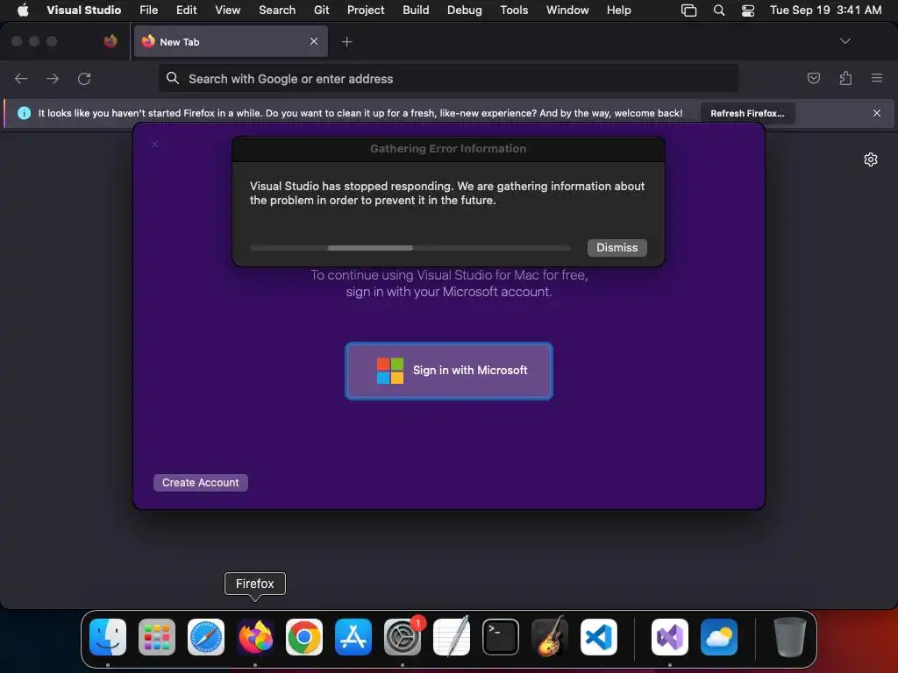Open a new Firefox tab with plus
Viewport: 898px width, 673px height.
coord(347,42)
